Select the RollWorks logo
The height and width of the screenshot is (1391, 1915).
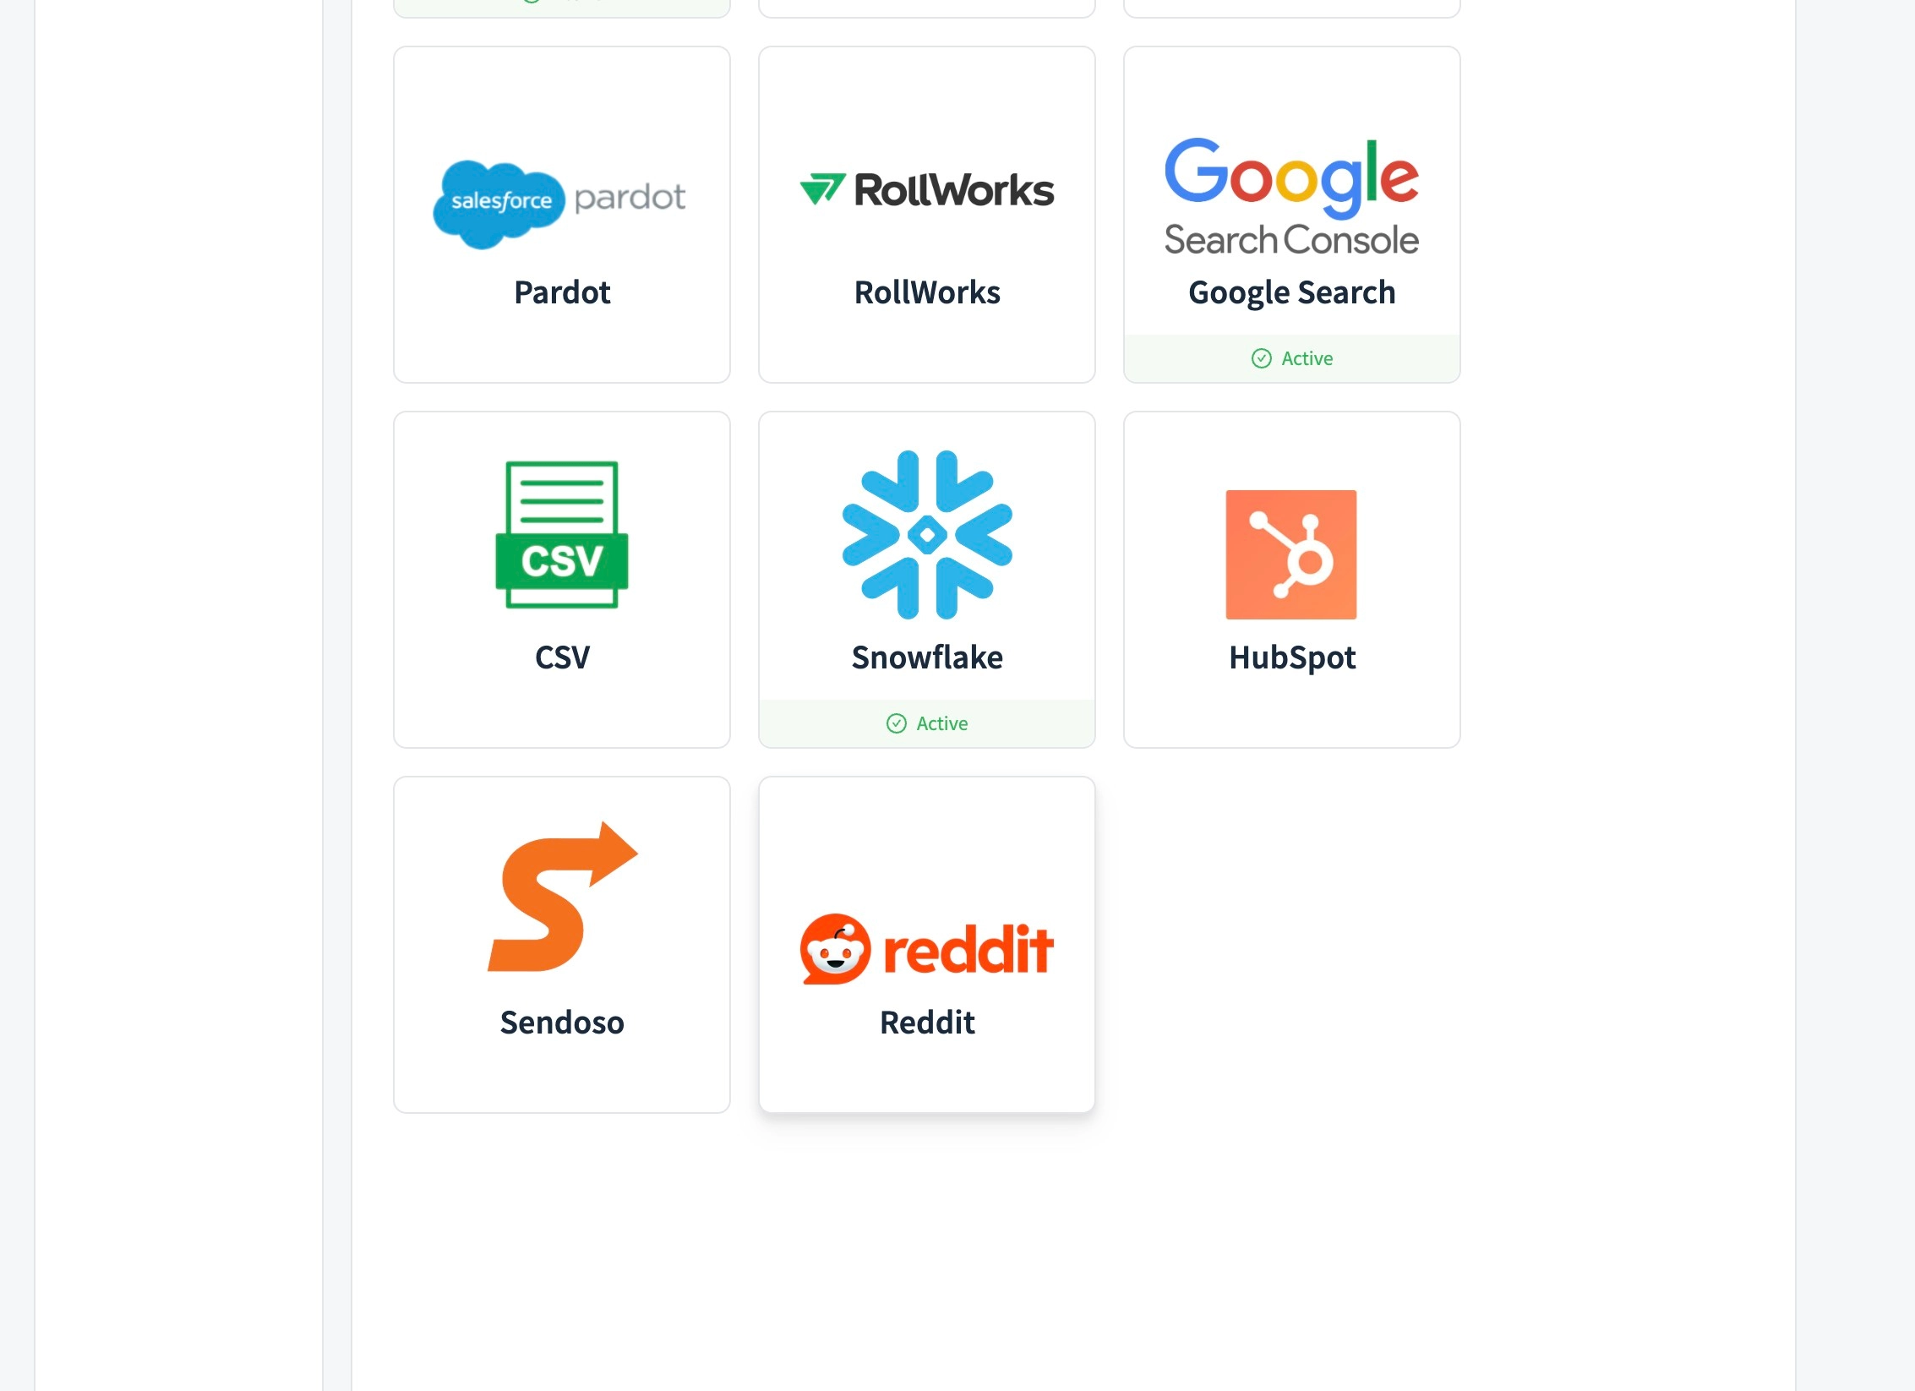point(927,190)
